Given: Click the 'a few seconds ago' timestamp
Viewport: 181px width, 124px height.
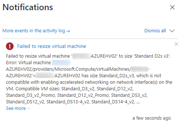Looking at the screenshot, I should pos(152,118).
